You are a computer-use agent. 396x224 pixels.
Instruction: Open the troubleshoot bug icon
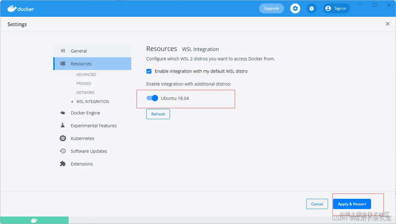coord(311,8)
